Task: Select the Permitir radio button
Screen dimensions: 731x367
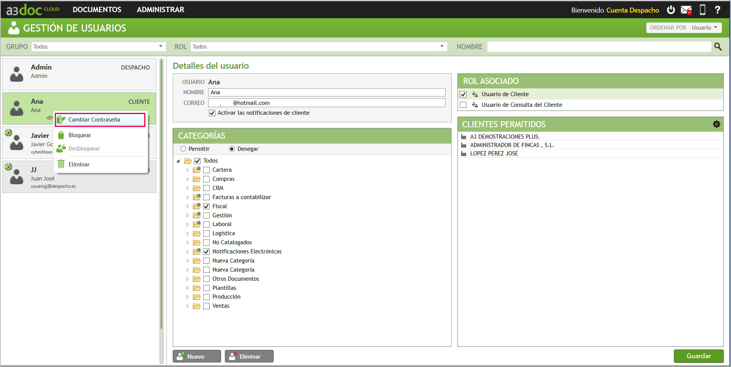Action: pos(183,149)
